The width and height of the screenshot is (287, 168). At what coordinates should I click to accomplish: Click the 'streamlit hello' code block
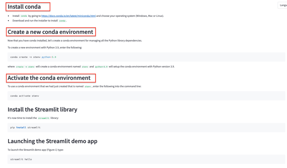(146, 159)
